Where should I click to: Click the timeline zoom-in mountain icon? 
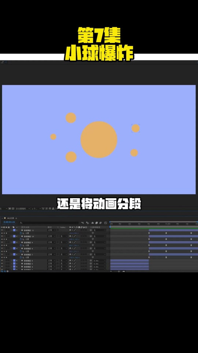tap(124, 271)
